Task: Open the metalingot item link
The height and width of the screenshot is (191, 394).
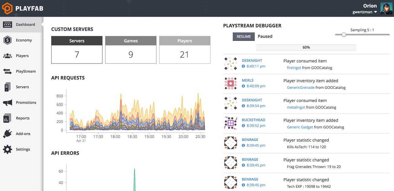Action: pos(296,107)
